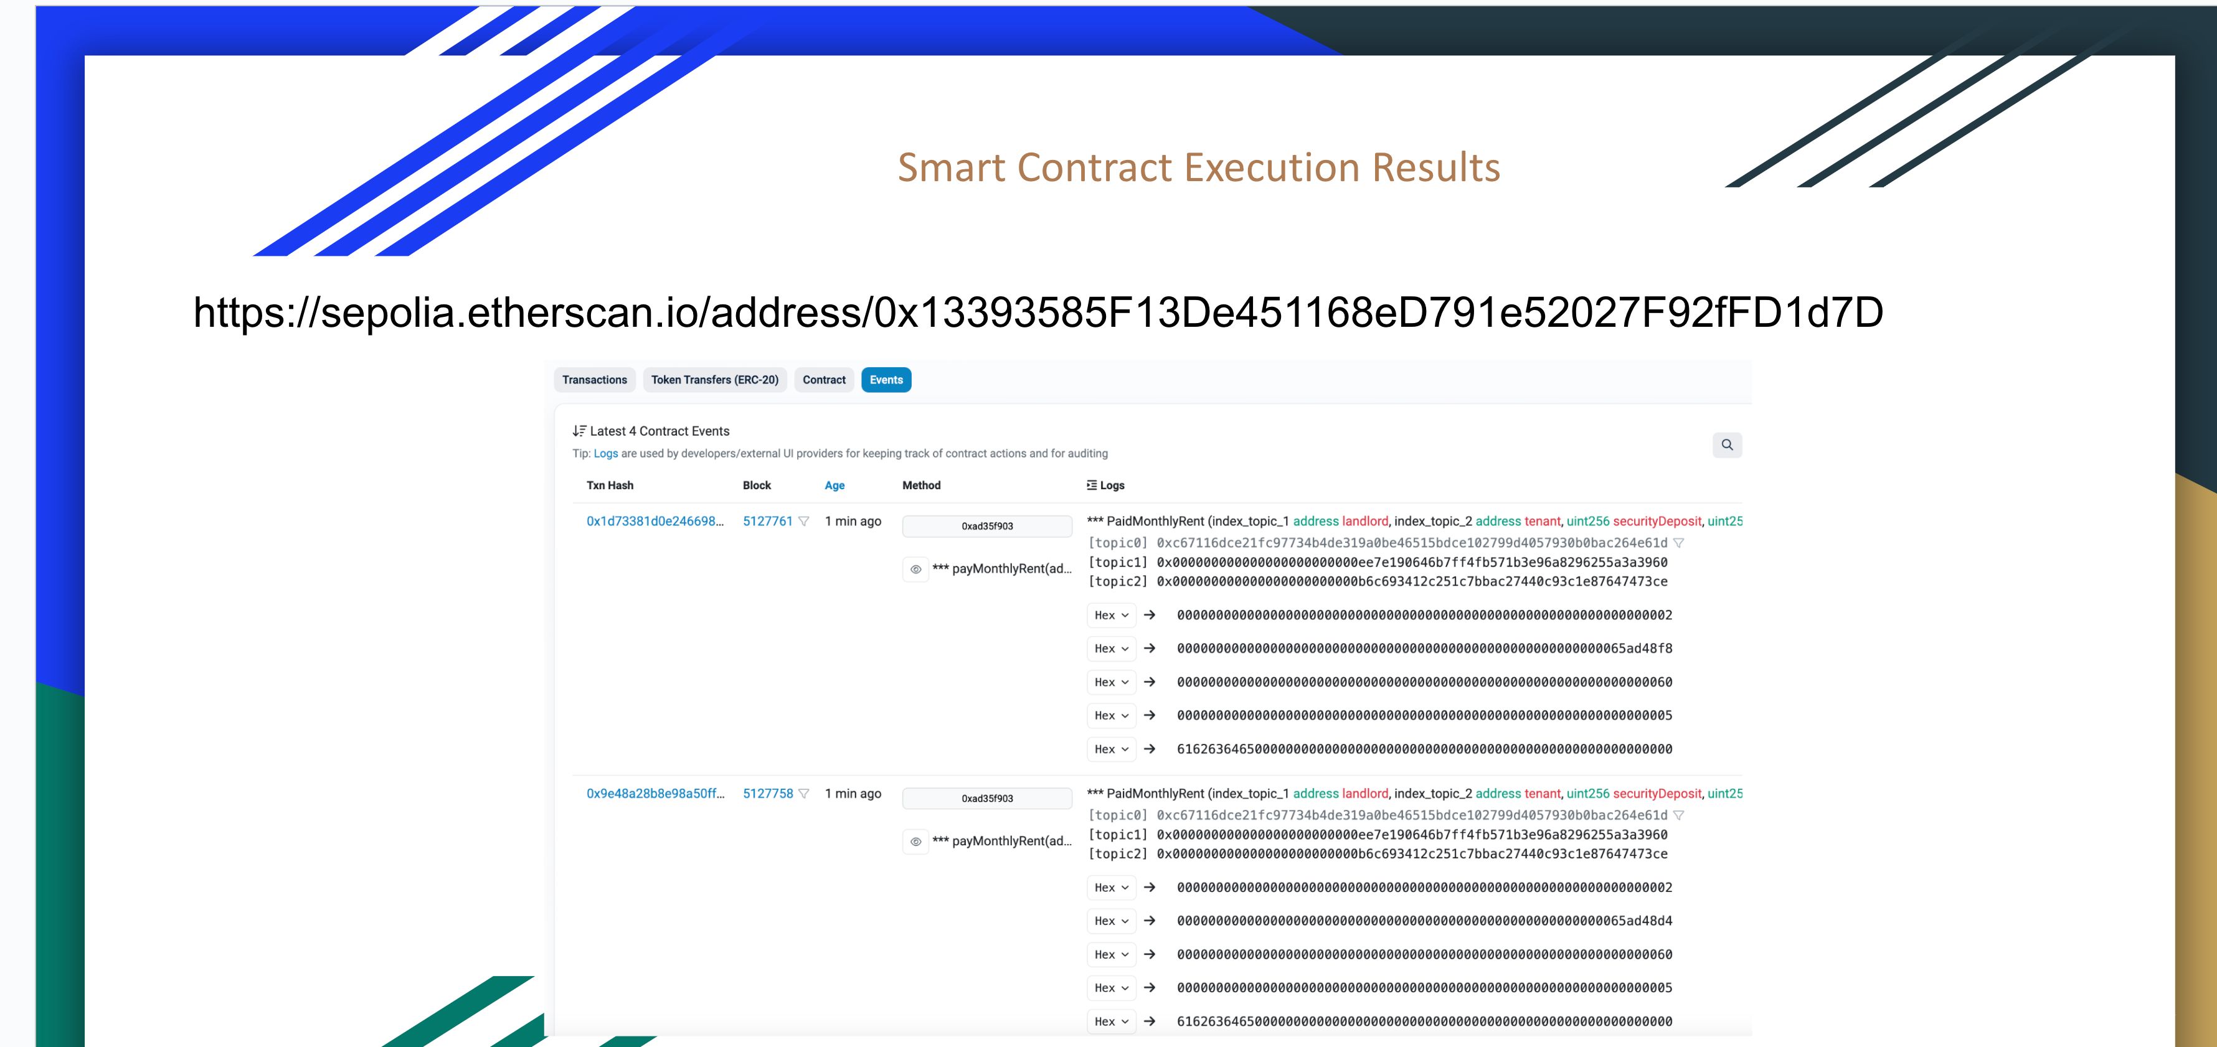Image resolution: width=2217 pixels, height=1047 pixels.
Task: Click the eye icon for block 5127758 payMonthlyRent
Action: tap(915, 842)
